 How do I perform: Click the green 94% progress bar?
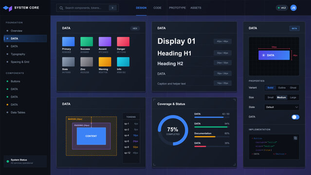212,127
